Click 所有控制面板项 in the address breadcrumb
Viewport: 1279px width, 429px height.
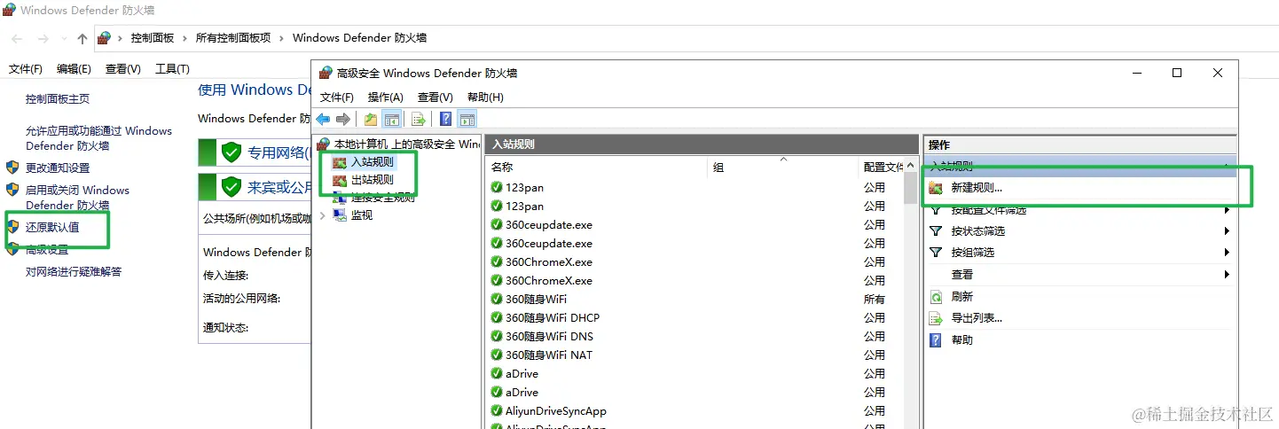pos(233,38)
